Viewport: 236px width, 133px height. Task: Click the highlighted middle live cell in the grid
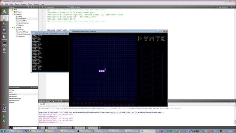pos(102,71)
